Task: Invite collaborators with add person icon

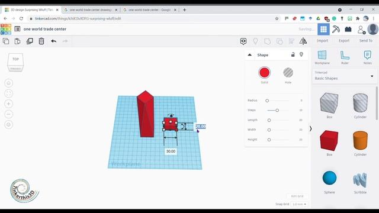Action: coord(361,30)
